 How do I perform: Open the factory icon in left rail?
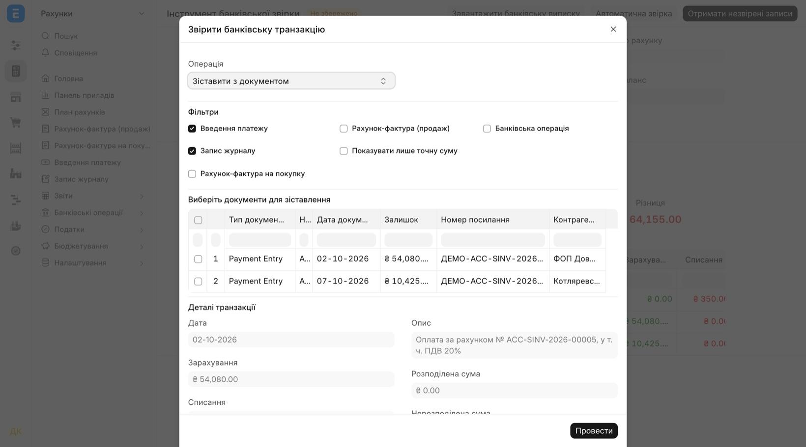pos(16,173)
